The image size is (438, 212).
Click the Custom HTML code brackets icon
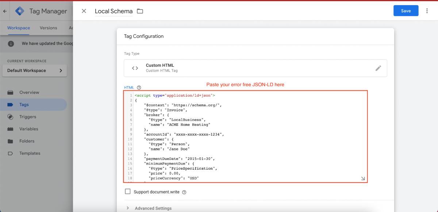tap(135, 68)
